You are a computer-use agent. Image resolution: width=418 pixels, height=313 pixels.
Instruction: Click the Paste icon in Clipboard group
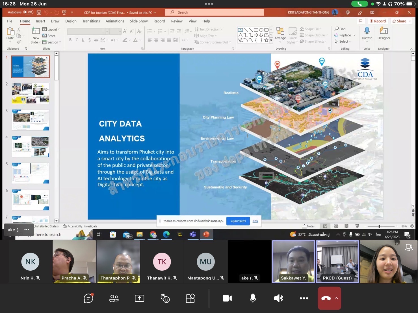(10, 32)
